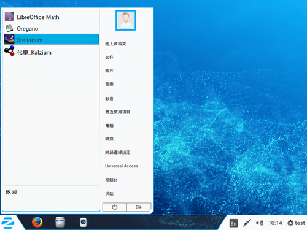Open the 文件 documents folder
This screenshot has height=230, width=307.
109,57
